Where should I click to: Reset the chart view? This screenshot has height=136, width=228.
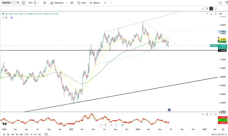pyautogui.click(x=122, y=125)
